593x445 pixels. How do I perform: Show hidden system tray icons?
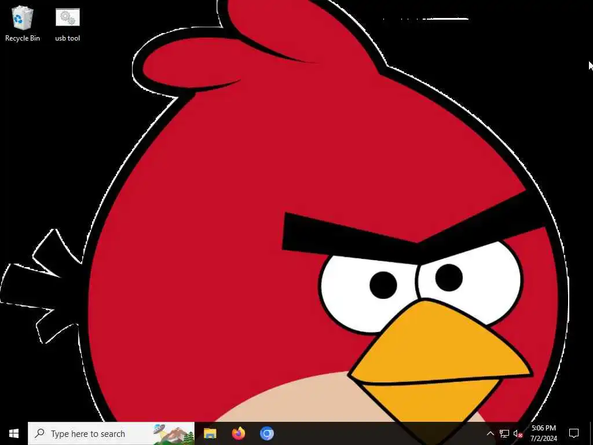click(x=490, y=433)
